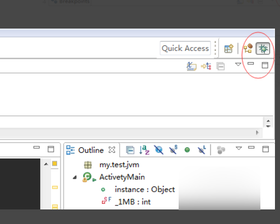Switch to the Debug perspective bug icon
The height and width of the screenshot is (224, 280).
coord(263,49)
